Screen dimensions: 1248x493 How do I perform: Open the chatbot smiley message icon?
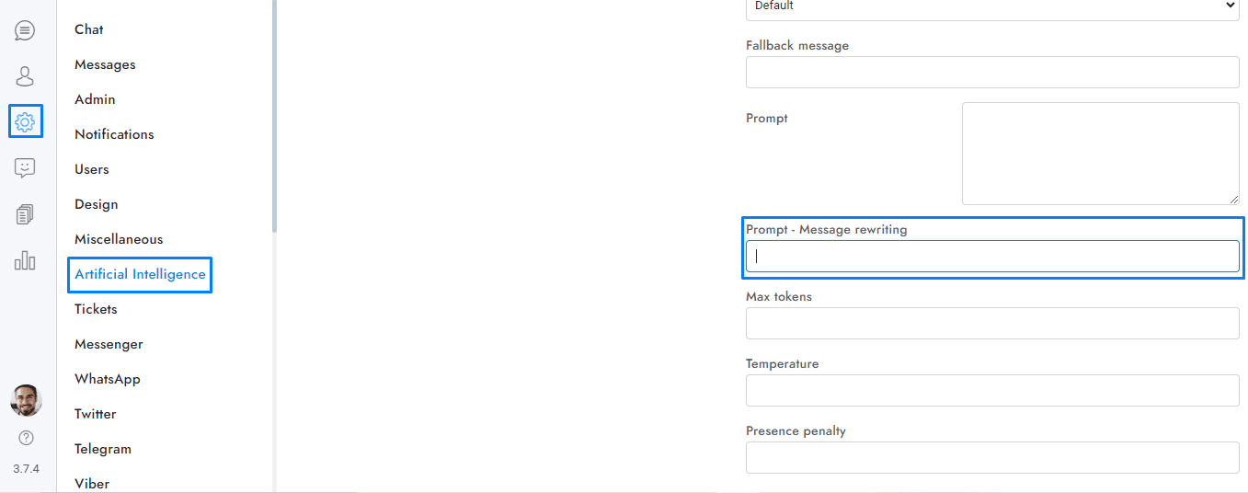point(25,167)
